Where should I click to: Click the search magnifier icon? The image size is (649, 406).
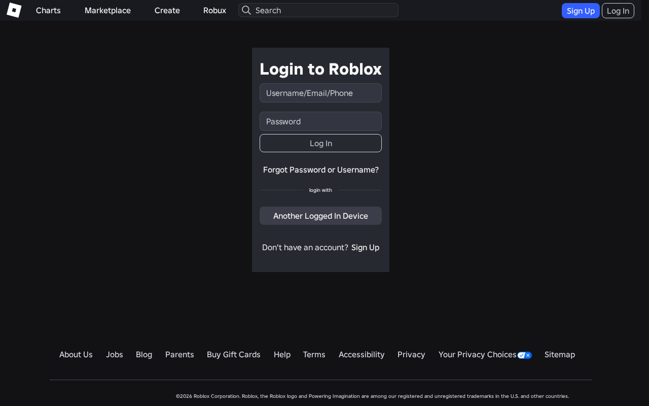(246, 10)
